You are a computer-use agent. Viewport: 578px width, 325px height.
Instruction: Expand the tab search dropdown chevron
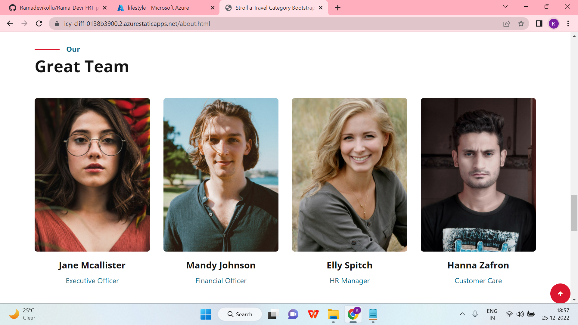tap(505, 7)
